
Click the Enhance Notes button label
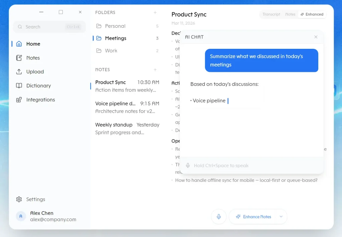click(x=257, y=217)
